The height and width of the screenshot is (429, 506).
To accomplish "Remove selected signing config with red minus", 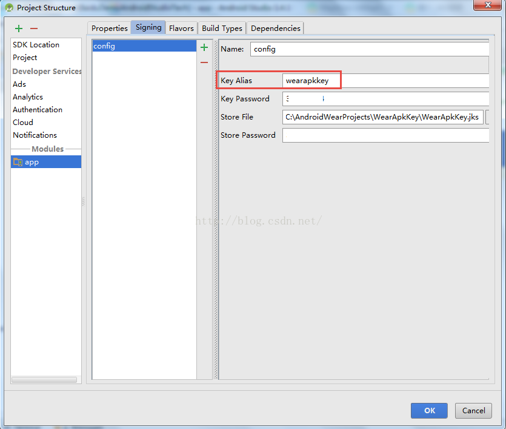I will tap(204, 61).
